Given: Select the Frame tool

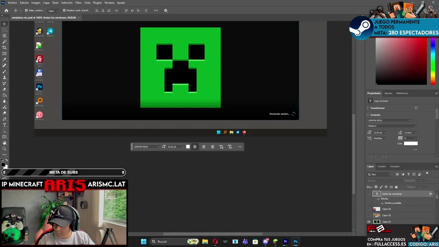Looking at the screenshot, I should (x=4, y=54).
